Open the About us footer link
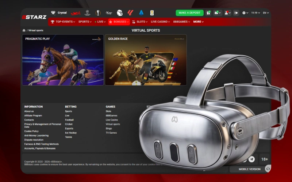Viewport: 292px width, 182px height. pos(29,111)
